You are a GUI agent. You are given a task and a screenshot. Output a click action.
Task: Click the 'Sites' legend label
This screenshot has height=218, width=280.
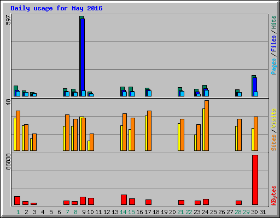[x=274, y=143]
